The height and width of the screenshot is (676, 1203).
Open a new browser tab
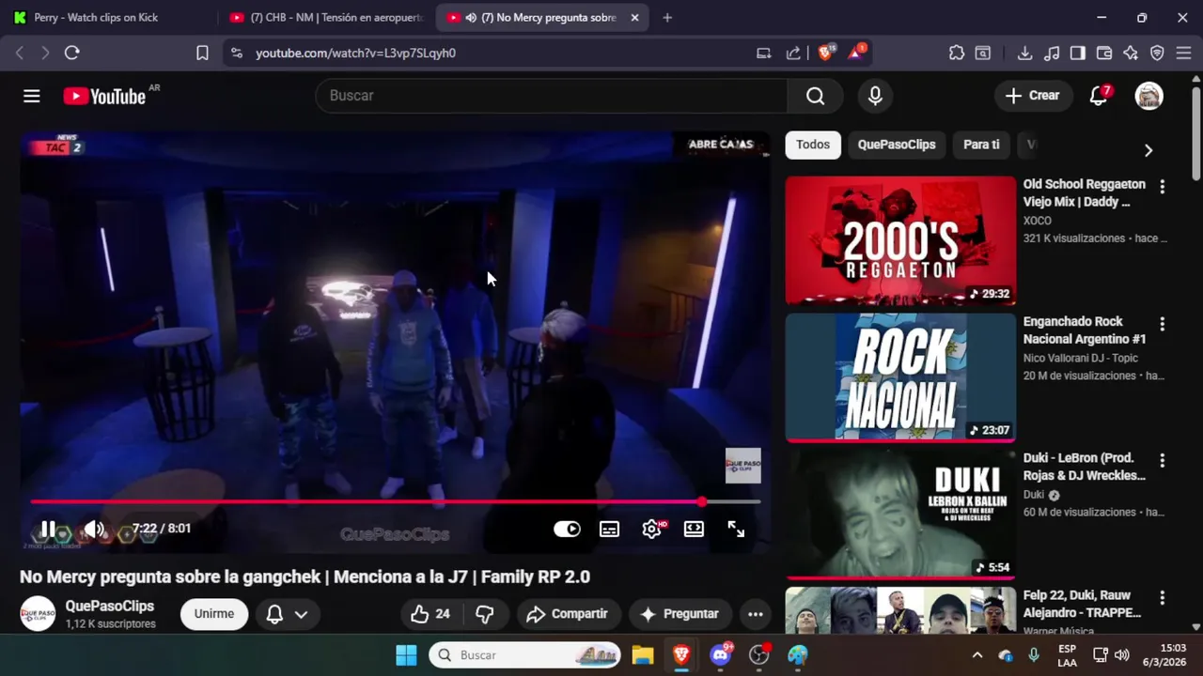(x=667, y=17)
